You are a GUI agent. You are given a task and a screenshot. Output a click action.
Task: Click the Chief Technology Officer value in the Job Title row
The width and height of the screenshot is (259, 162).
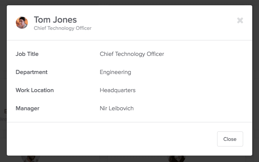(132, 54)
